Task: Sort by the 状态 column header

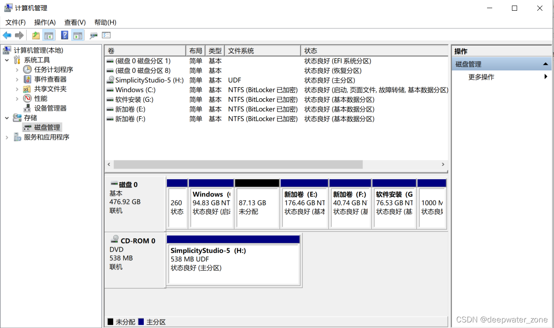Action: 374,51
